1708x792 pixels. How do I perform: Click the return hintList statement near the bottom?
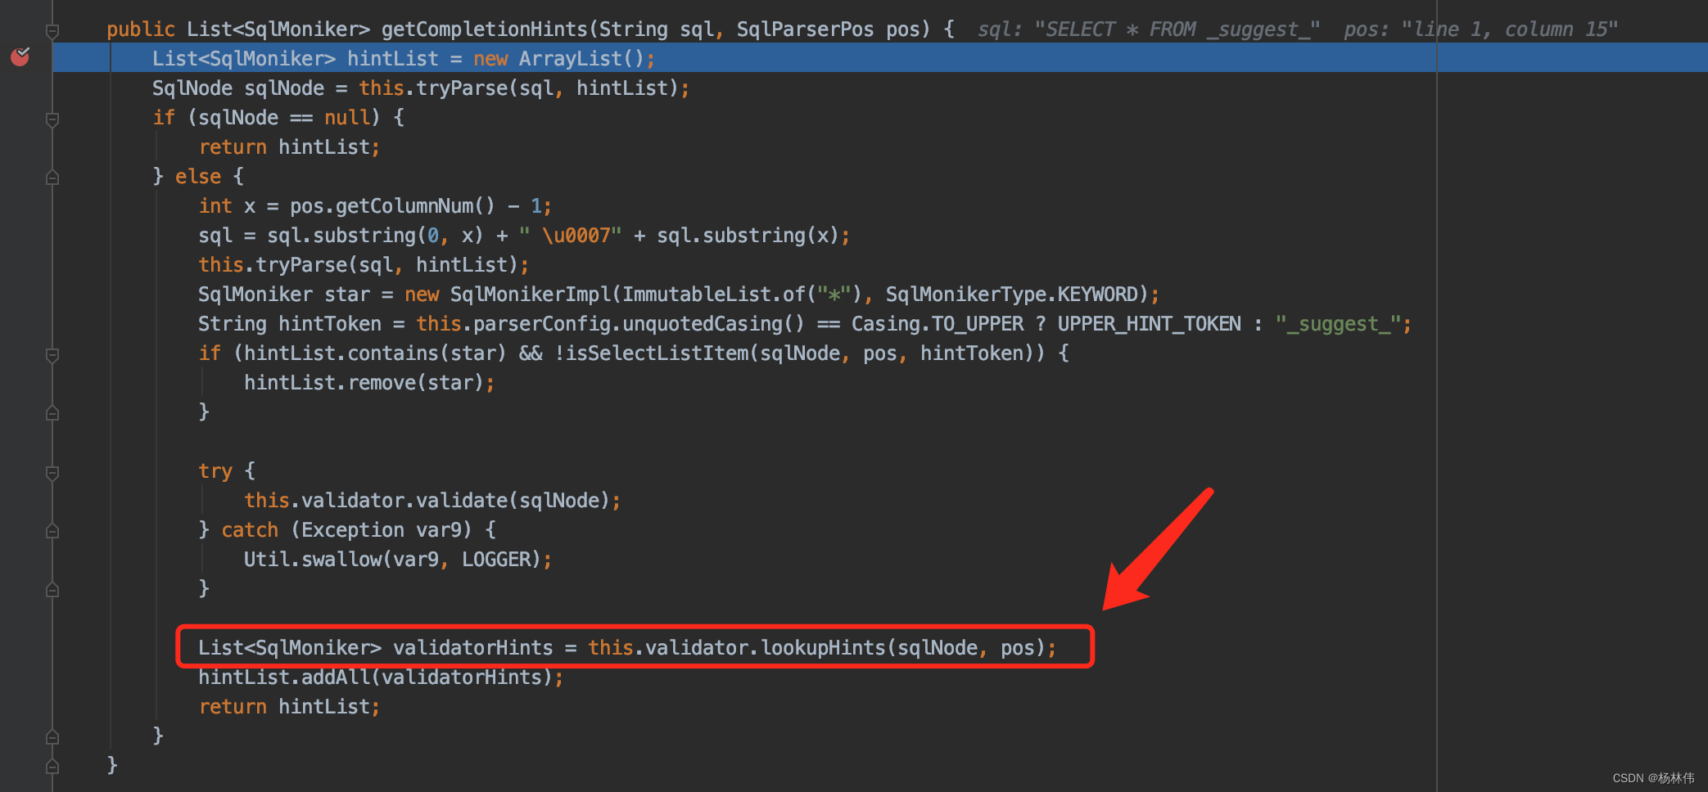click(x=288, y=705)
